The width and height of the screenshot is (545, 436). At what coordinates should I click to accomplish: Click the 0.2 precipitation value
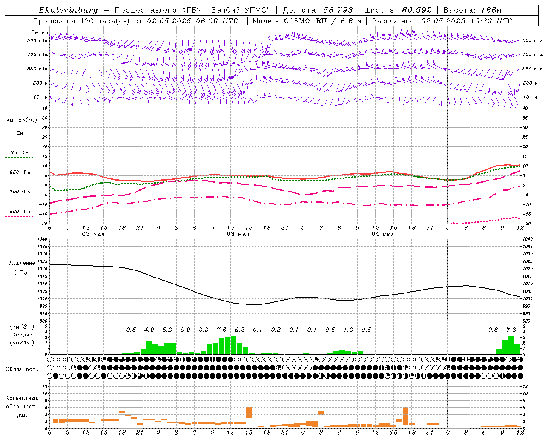[276, 330]
